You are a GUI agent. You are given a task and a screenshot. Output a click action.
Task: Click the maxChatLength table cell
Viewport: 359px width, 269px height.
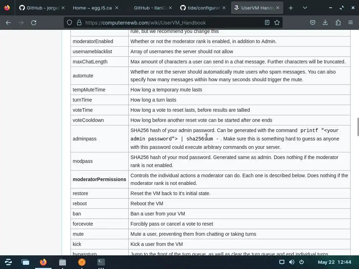(x=100, y=62)
